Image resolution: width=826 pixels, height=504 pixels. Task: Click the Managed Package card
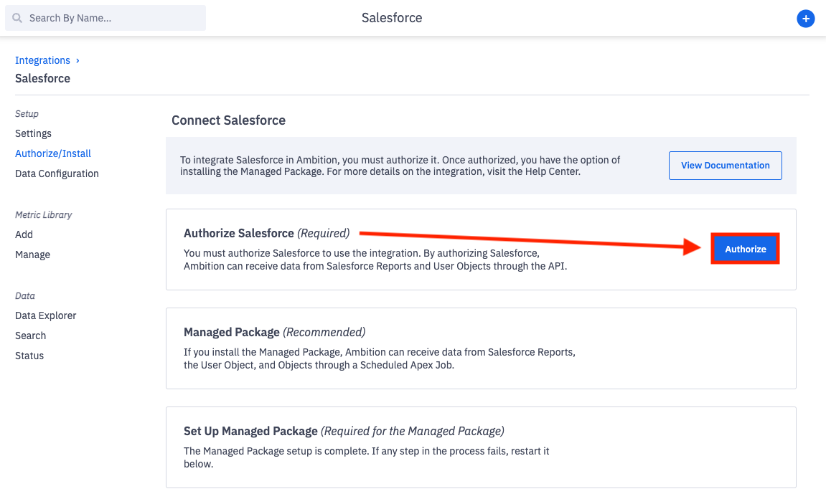coord(480,348)
